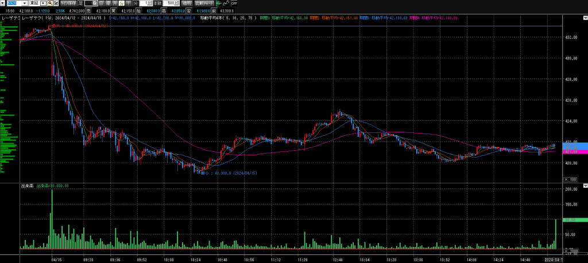Switch to daily (日) candle interval
Viewport: 588px width, 263px height.
point(101,3)
